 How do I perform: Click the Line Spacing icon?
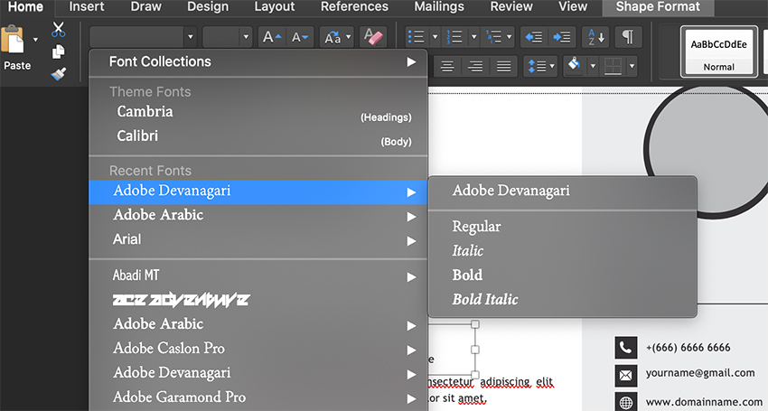pyautogui.click(x=539, y=66)
